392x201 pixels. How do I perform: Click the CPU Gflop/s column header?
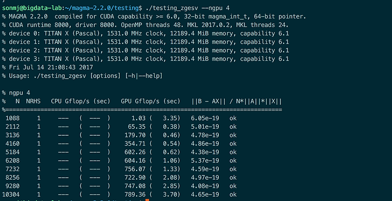pos(81,102)
